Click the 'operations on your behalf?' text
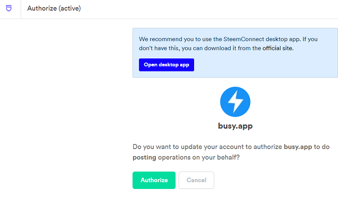Viewport: 338px width, 198px height. tap(199, 157)
